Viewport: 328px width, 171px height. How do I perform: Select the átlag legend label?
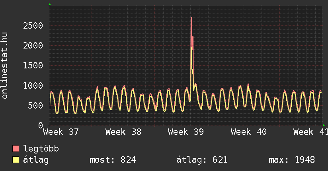point(36,160)
